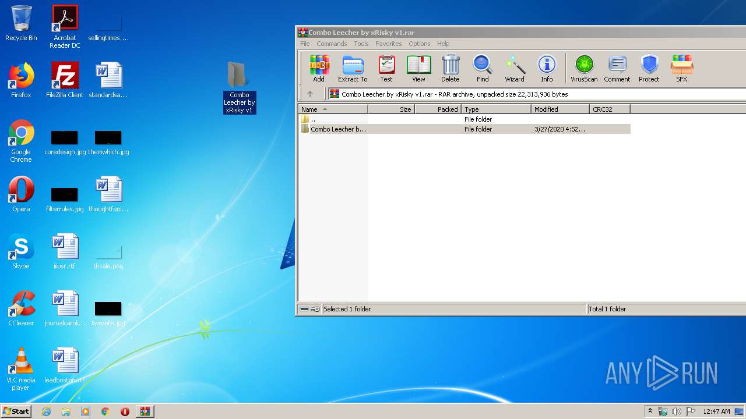746x419 pixels.
Task: Select the Opera desktop shortcut
Action: point(21,194)
